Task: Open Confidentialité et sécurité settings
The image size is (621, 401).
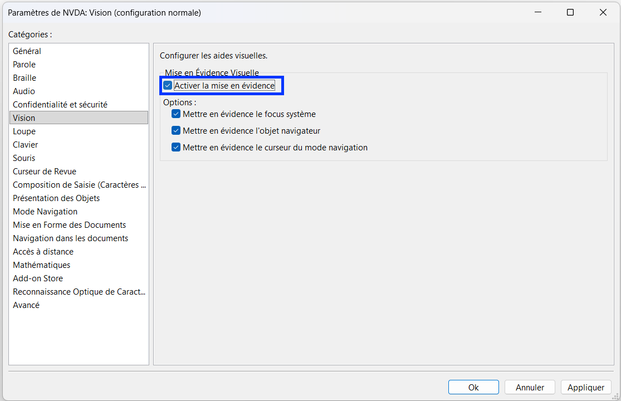Action: click(x=79, y=105)
